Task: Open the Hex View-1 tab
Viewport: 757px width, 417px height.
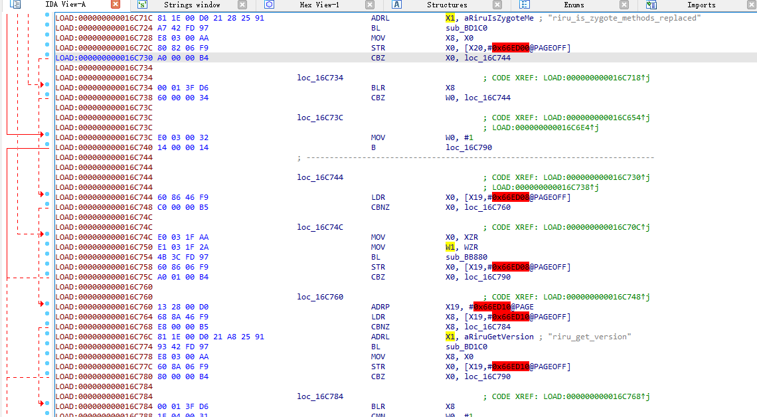Action: (x=319, y=5)
